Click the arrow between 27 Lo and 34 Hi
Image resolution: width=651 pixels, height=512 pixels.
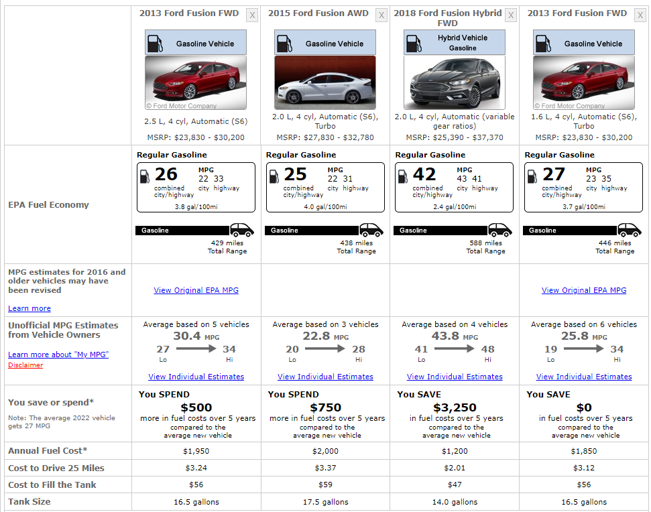(196, 348)
